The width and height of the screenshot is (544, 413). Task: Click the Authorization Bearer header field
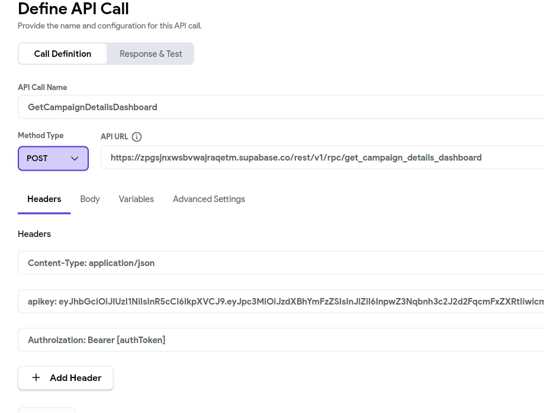click(x=284, y=340)
